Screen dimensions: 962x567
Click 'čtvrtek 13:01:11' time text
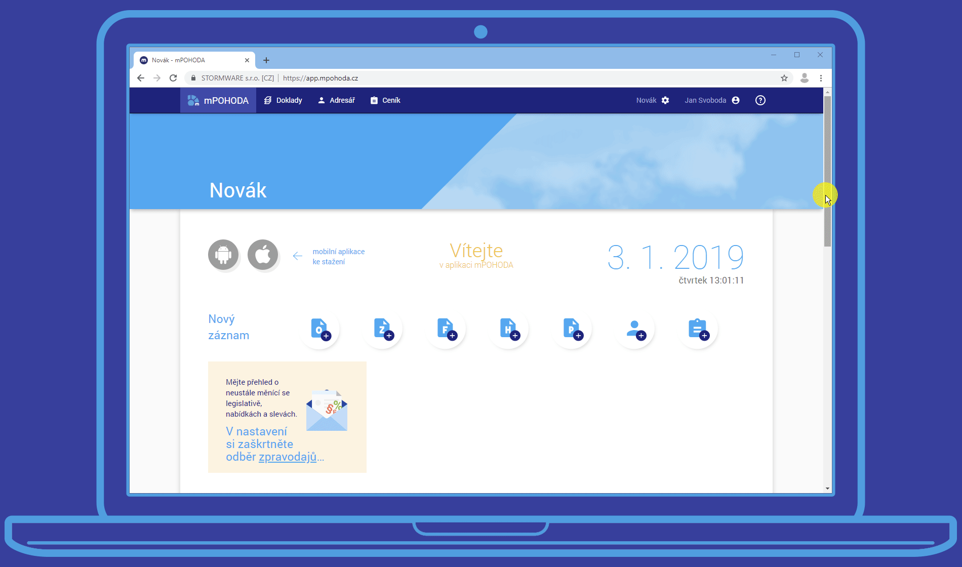(x=711, y=280)
